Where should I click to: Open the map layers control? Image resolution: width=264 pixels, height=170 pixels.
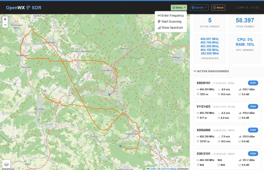coord(6,164)
